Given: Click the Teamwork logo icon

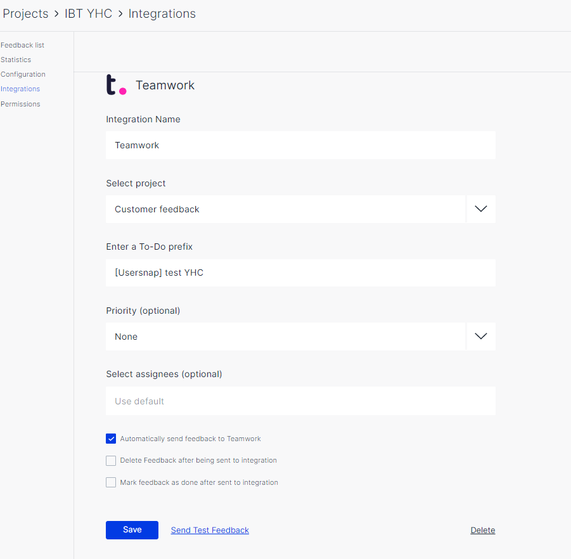Looking at the screenshot, I should click(116, 85).
